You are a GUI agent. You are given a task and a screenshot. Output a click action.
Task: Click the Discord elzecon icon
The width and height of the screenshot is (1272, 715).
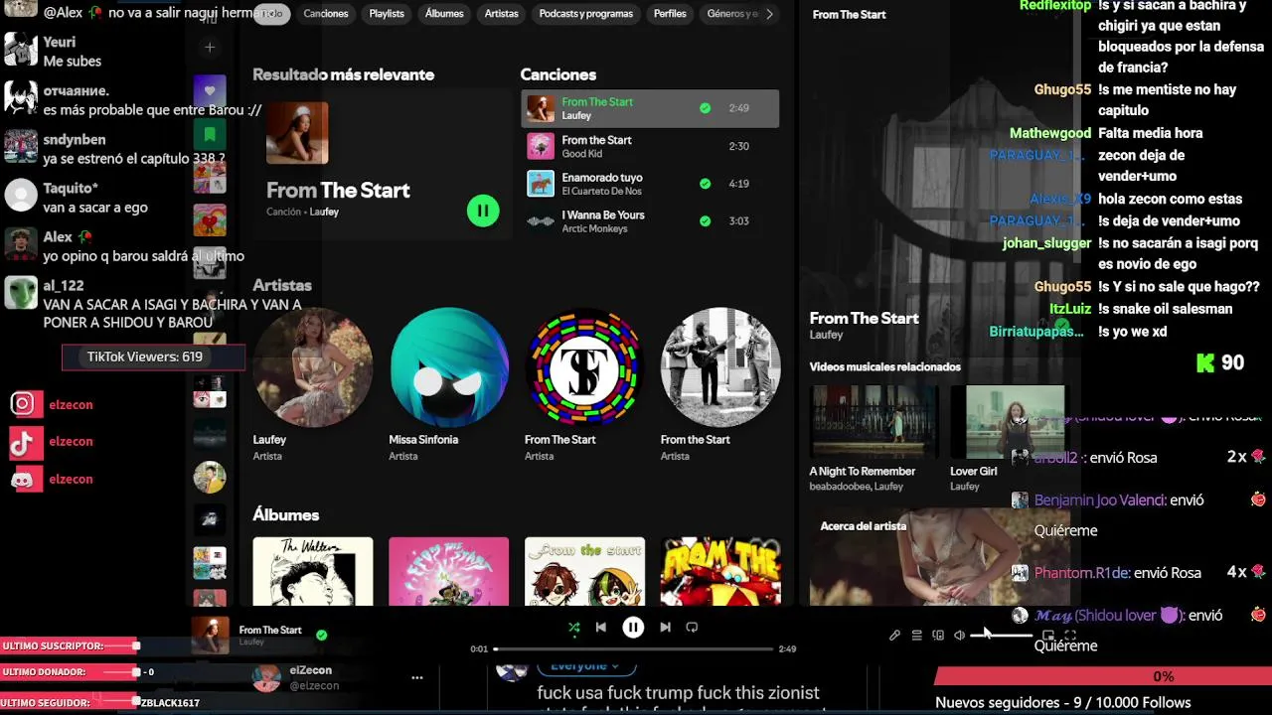click(x=26, y=480)
